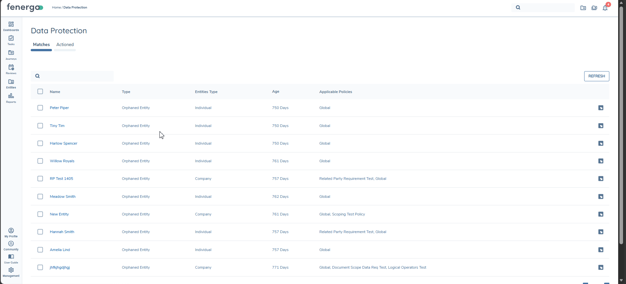The height and width of the screenshot is (284, 626).
Task: Switch to the Actioned tab
Action: point(65,45)
